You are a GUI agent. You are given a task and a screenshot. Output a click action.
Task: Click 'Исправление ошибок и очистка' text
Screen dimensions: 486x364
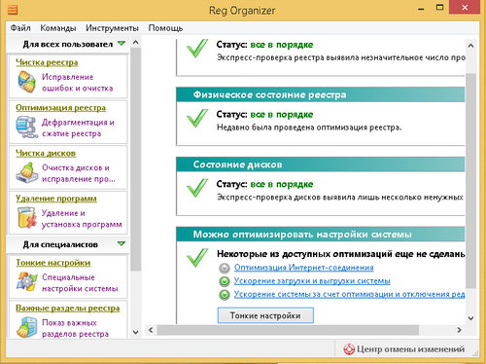click(x=78, y=83)
